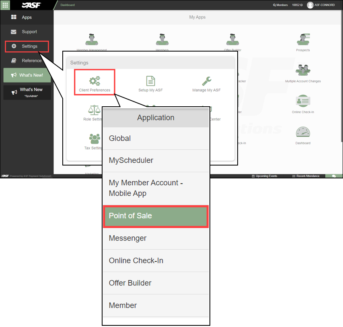Open Settings in the sidebar

(27, 46)
